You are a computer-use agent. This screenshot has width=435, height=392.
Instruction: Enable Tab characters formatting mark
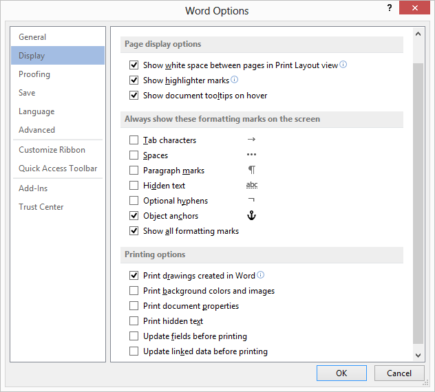[134, 140]
